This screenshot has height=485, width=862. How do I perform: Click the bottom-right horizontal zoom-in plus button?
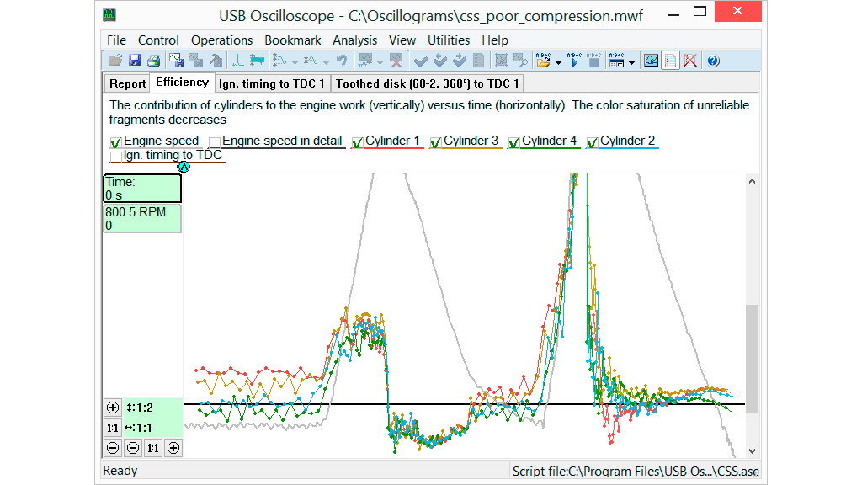pyautogui.click(x=173, y=448)
